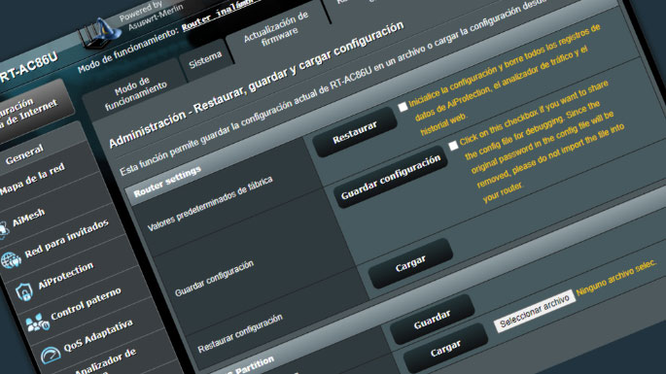Click the AiMesh sidebar icon

point(3,229)
